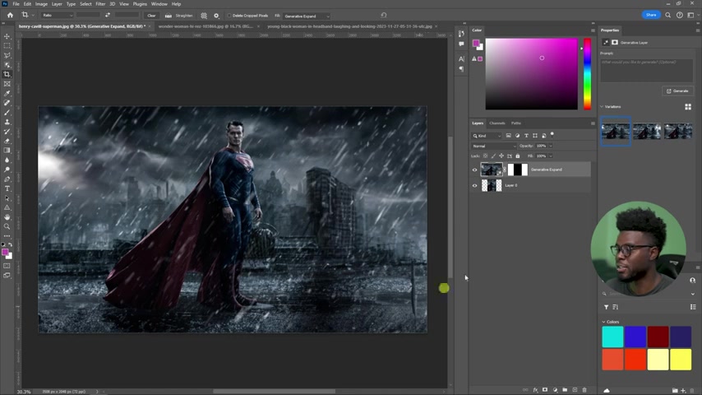Collapse the Colors swatch group
Viewport: 702px width, 395px height.
[603, 322]
